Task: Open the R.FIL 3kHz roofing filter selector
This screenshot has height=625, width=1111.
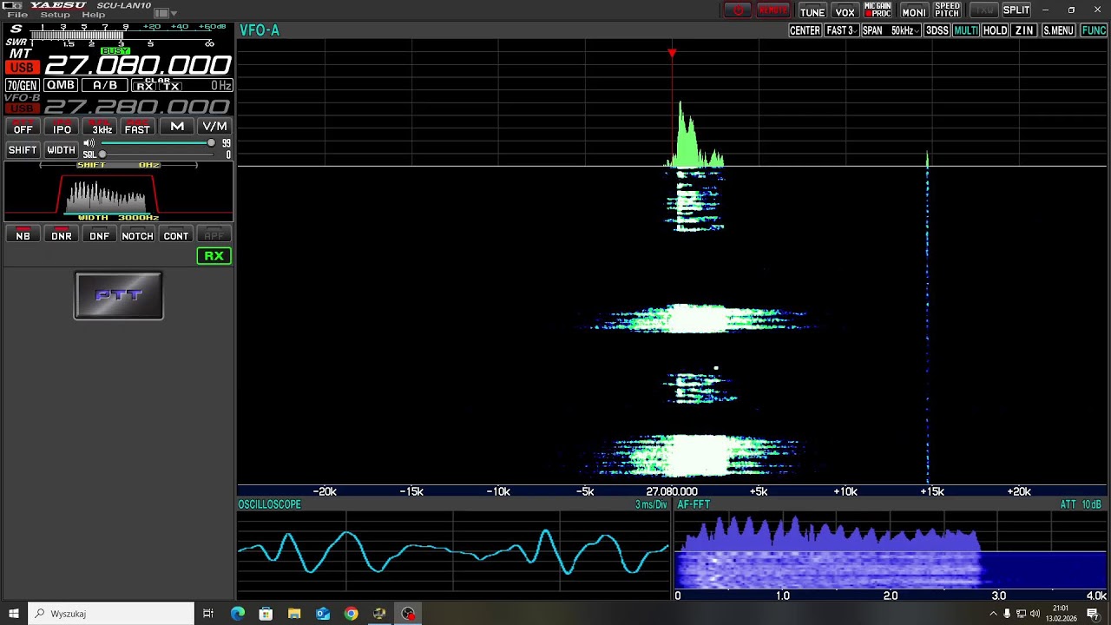Action: point(100,127)
